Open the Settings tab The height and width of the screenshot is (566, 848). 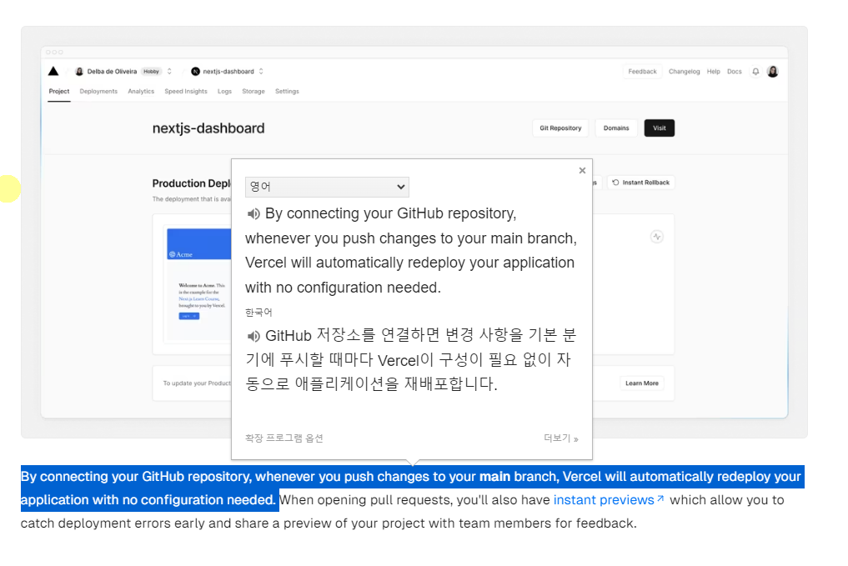287,92
